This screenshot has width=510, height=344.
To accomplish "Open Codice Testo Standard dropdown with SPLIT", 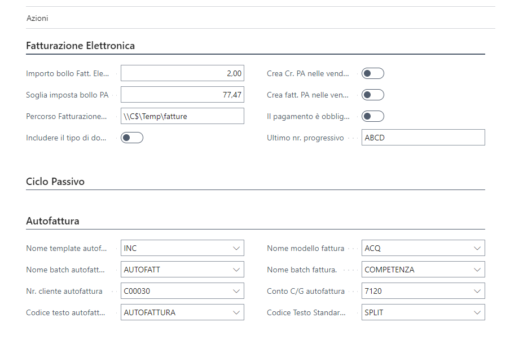I will tap(477, 312).
